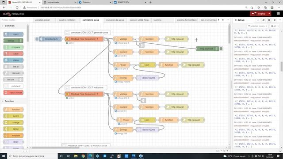This screenshot has width=283, height=159.
Task: Click the canvas horizontal scrollbar
Action: point(56,148)
